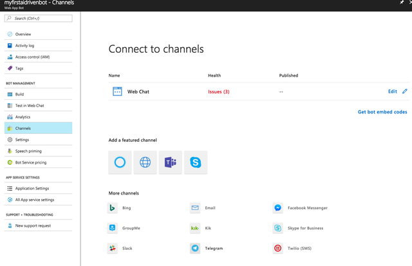Click the Twilio (SMS) label
Image resolution: width=412 pixels, height=266 pixels.
coord(299,248)
